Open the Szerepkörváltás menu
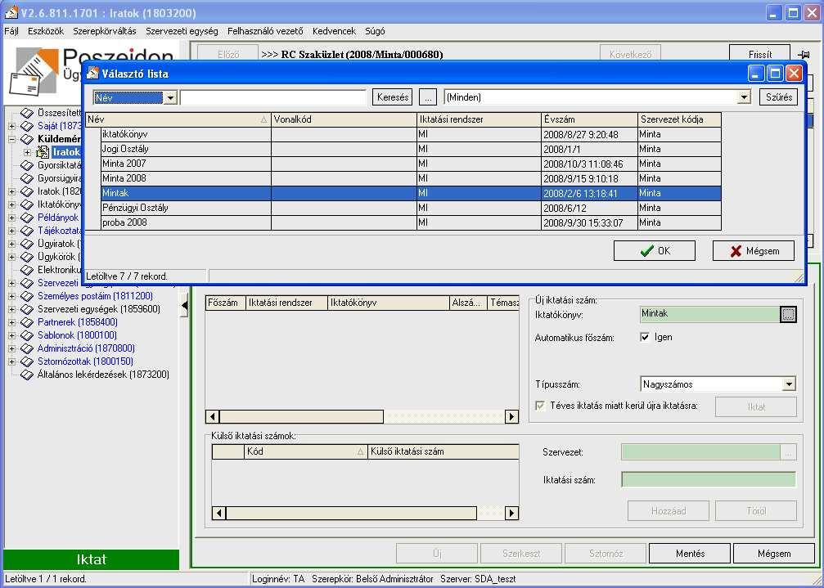The width and height of the screenshot is (824, 588). (x=105, y=31)
